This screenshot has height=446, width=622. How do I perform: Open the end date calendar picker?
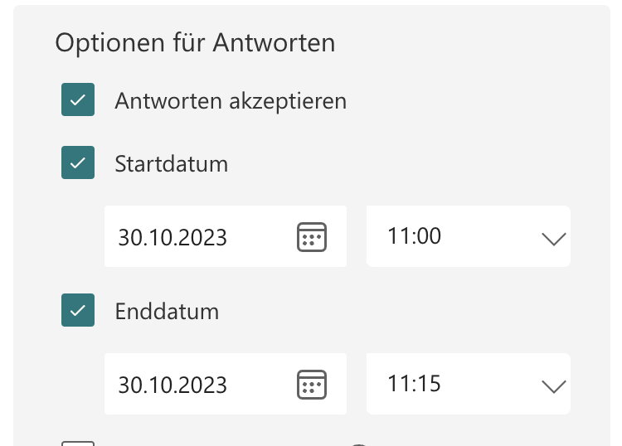[x=312, y=385]
